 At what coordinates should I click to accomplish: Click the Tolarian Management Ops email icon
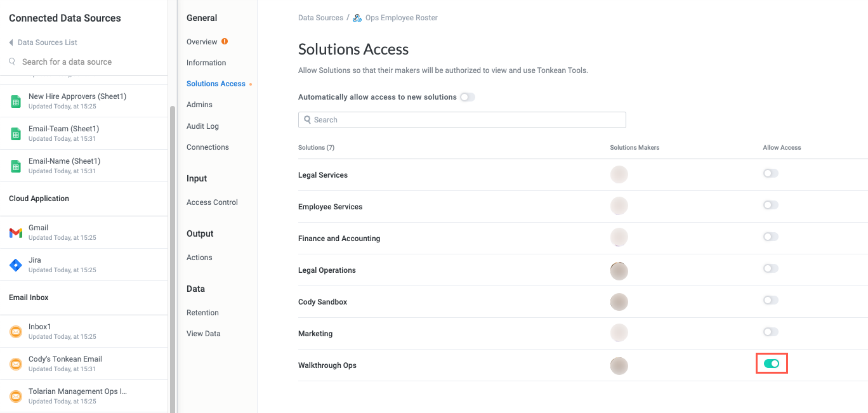pos(15,396)
